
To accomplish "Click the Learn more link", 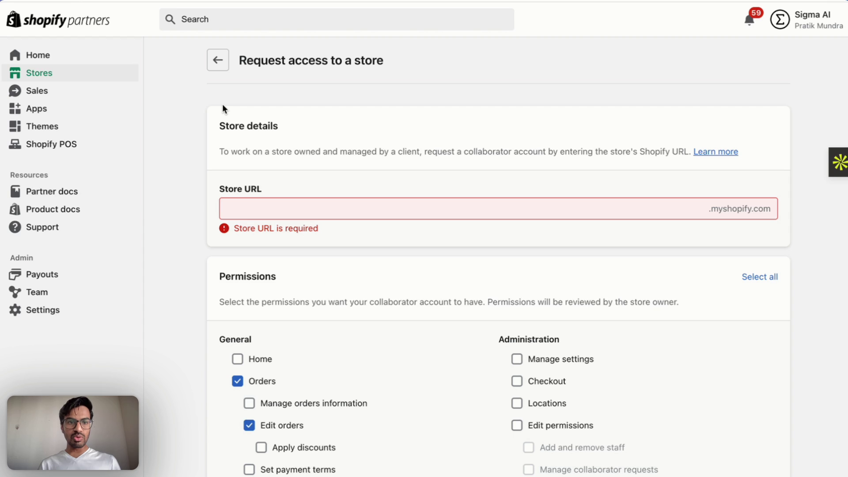I will [715, 151].
